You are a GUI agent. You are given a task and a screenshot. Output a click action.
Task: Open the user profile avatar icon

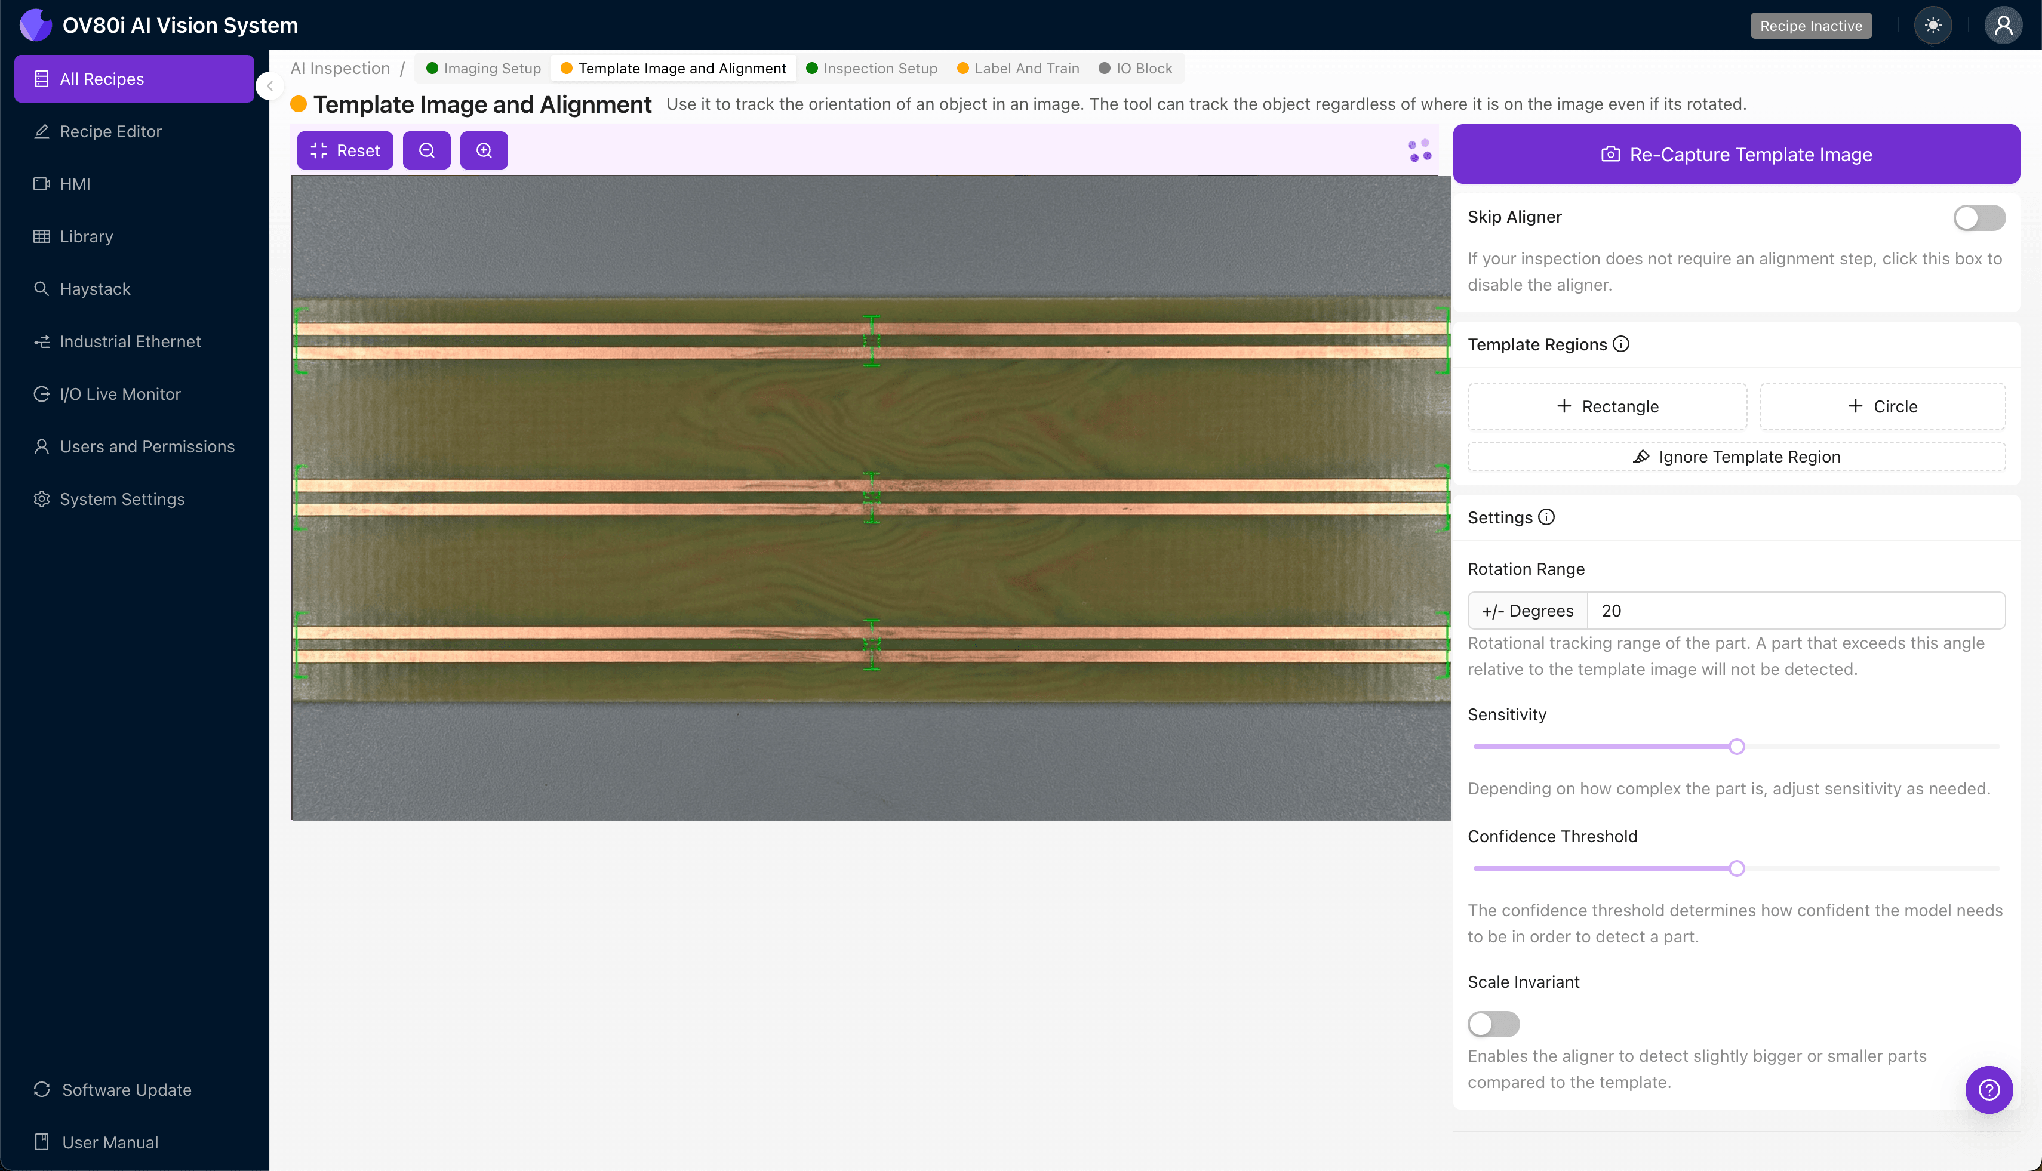point(2003,26)
